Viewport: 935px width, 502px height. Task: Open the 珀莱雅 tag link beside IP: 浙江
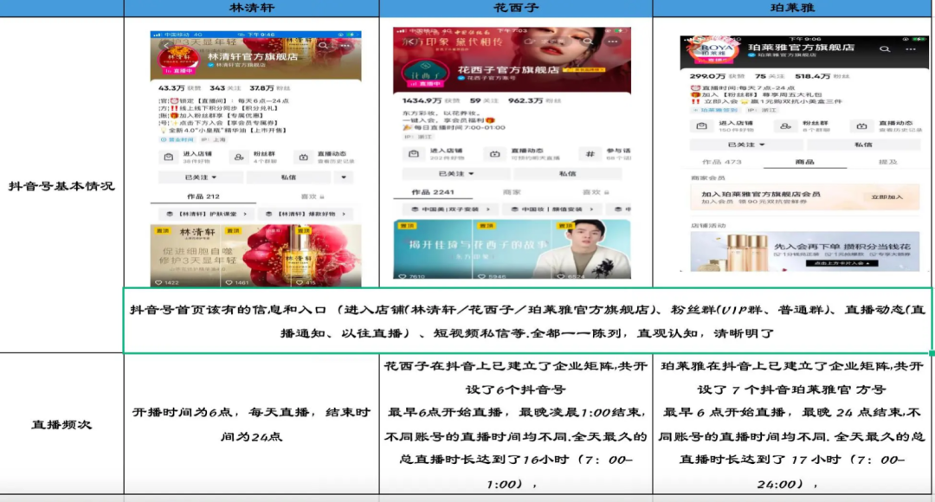click(717, 110)
